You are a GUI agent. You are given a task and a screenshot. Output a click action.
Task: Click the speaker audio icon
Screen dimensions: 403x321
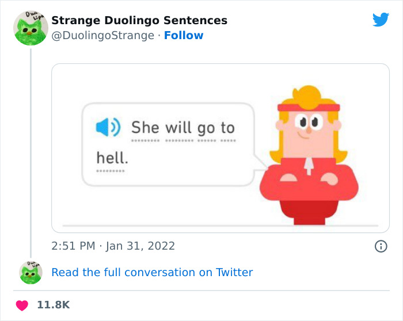click(107, 127)
